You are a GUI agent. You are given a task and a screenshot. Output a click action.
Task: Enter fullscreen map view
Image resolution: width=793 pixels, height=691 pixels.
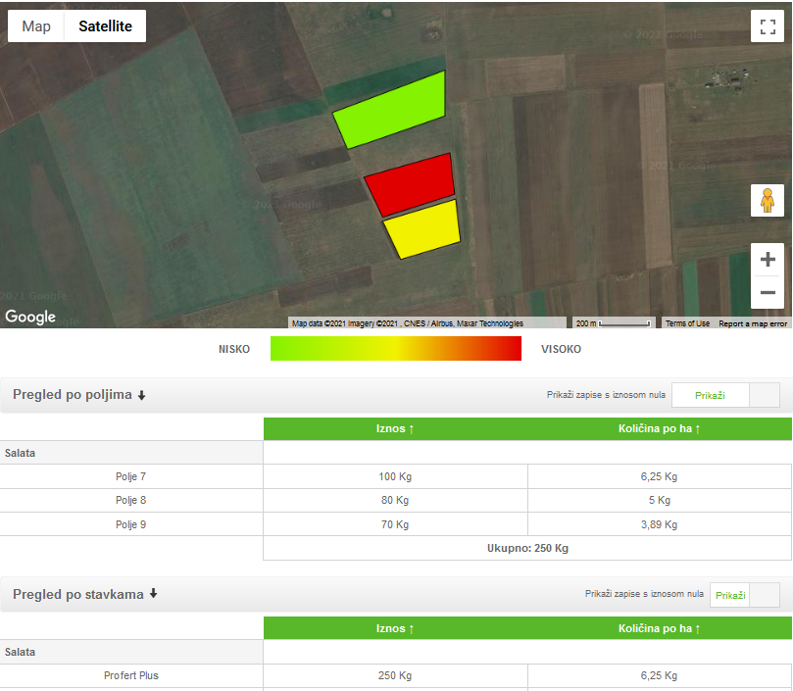click(x=768, y=26)
